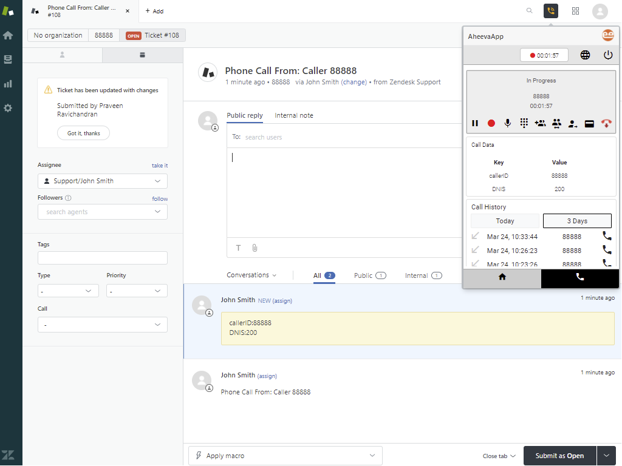
Task: Close the Phone Call From ticket tab
Action: (128, 11)
